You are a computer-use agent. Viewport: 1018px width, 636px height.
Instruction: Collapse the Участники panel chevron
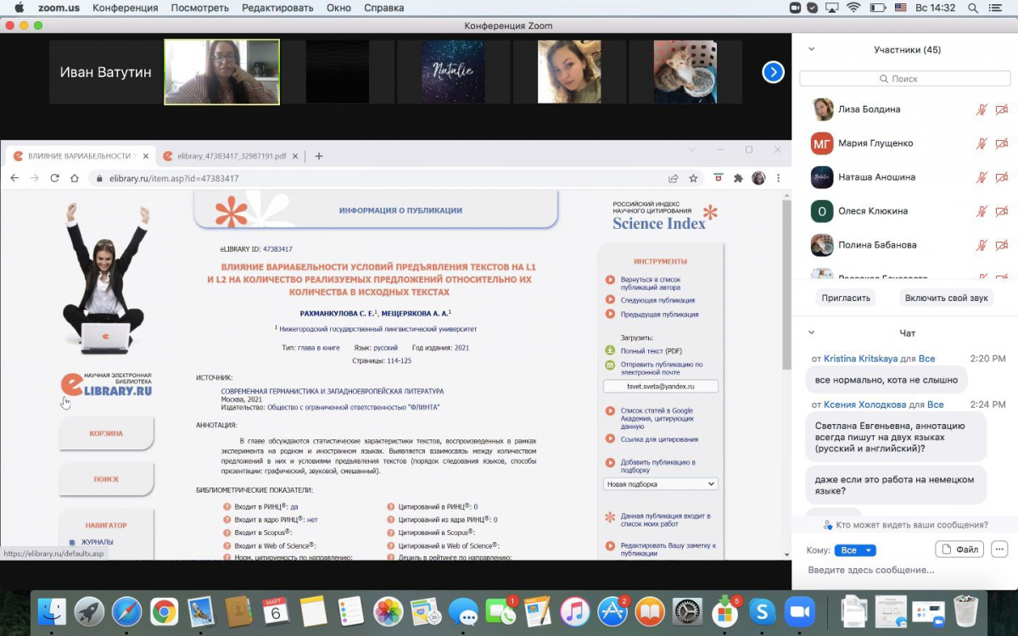[x=812, y=50]
